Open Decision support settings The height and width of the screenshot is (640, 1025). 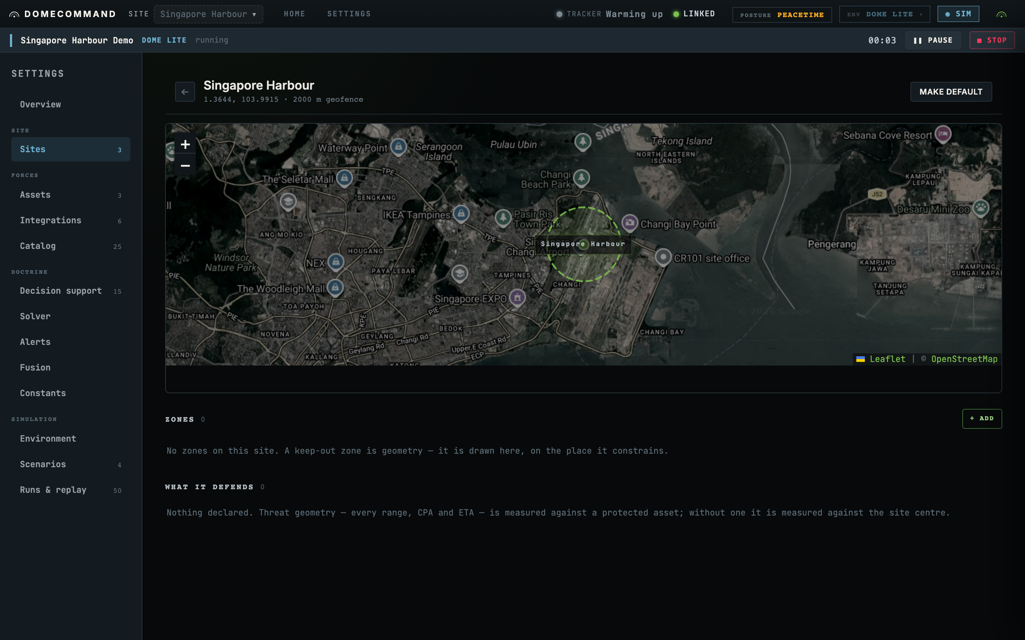(71, 291)
